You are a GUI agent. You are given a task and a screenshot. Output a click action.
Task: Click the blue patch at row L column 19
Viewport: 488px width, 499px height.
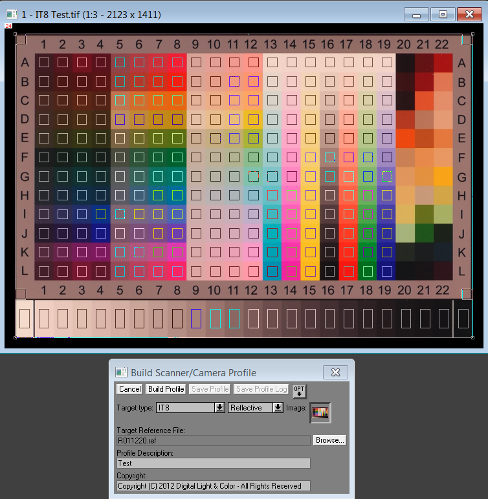click(x=386, y=271)
